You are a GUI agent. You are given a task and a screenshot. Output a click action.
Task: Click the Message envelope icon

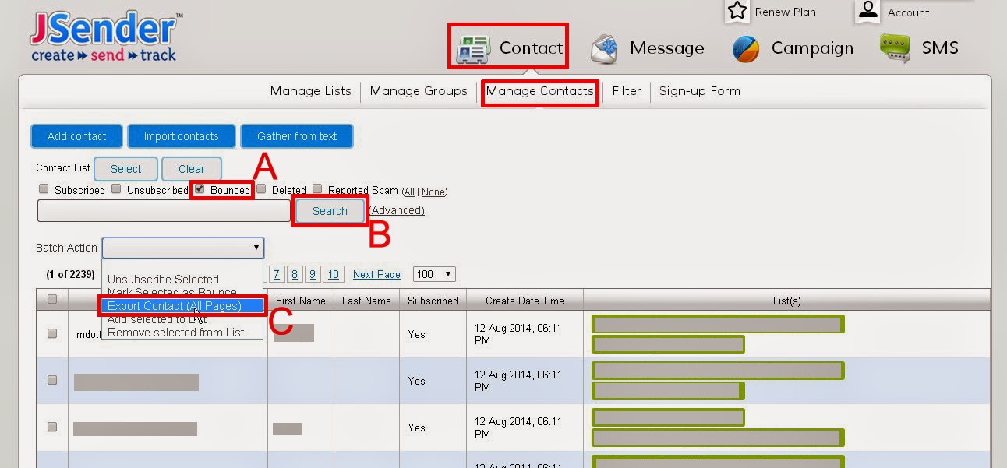(x=605, y=48)
